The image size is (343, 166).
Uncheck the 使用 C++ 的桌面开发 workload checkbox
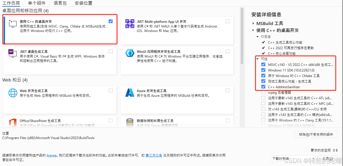pos(111,21)
